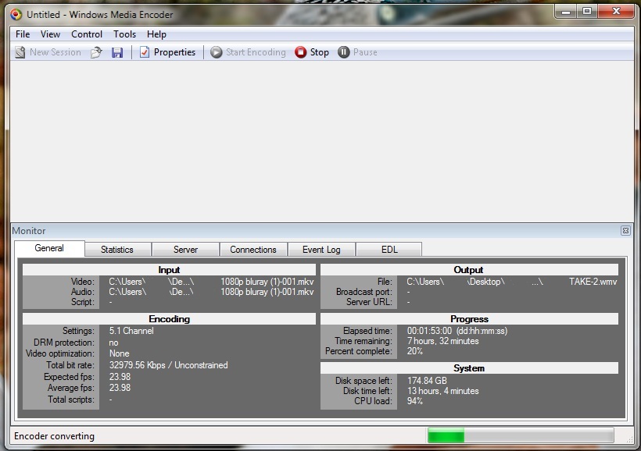Click the output file name TAKE-2.wmv
Viewport: 641px width, 451px height.
[x=593, y=282]
